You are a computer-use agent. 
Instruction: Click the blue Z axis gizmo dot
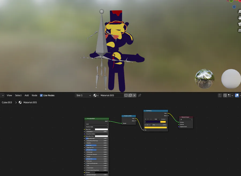coord(234,7)
